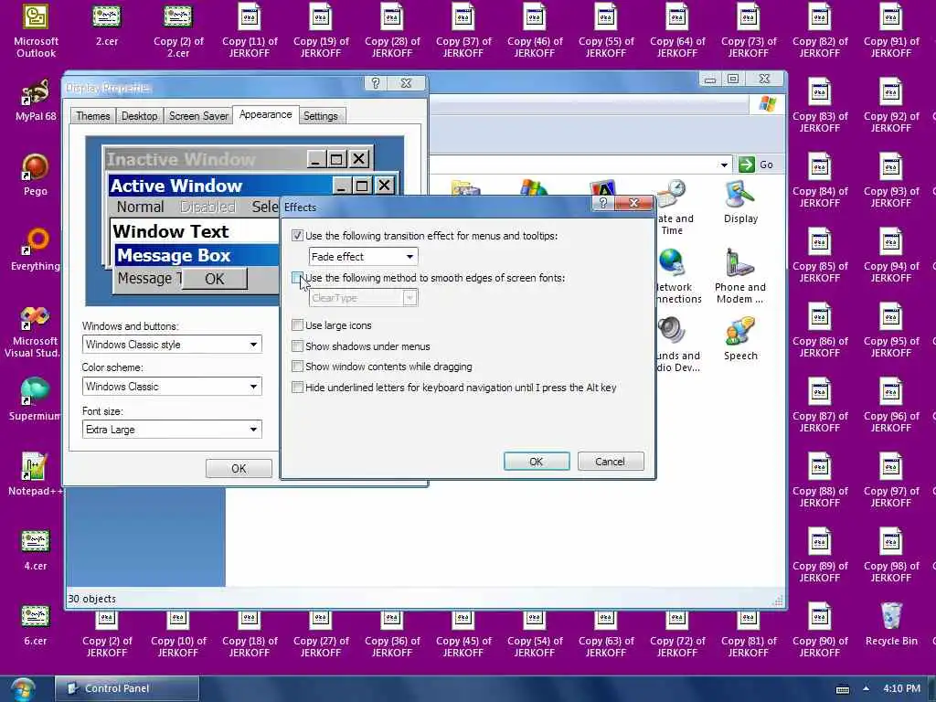The height and width of the screenshot is (702, 936).
Task: Click the Start orb on taskbar
Action: coord(22,689)
